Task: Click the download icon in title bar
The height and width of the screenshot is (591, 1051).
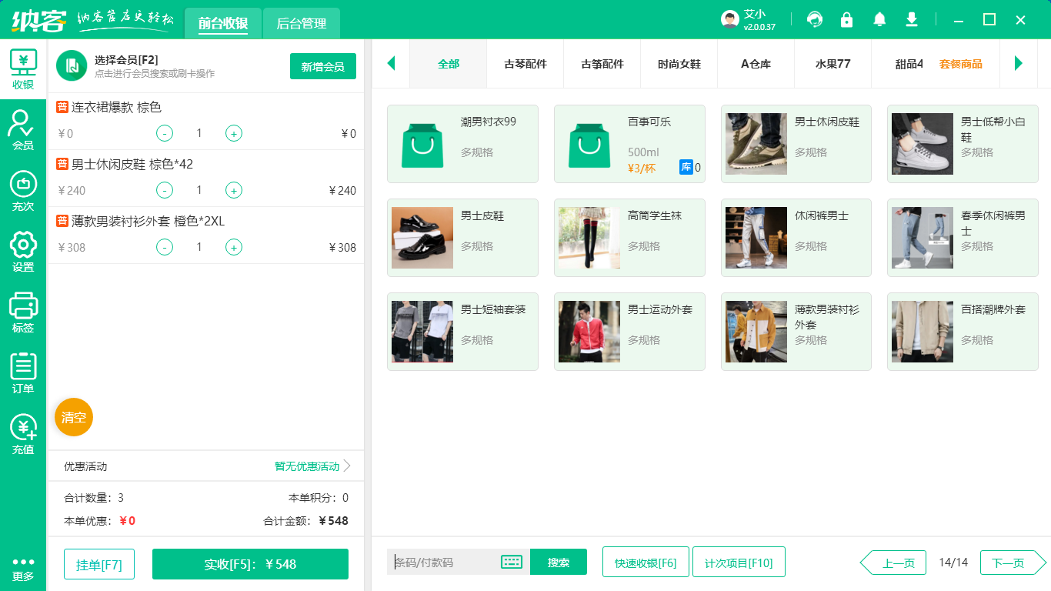Action: (912, 20)
